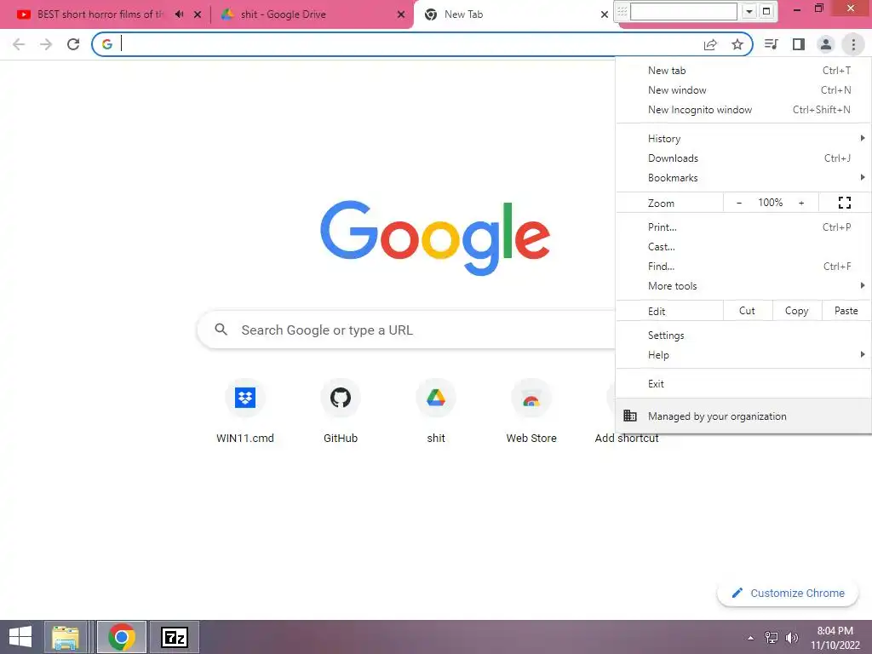Viewport: 872px width, 654px height.
Task: Click the grip handle on the floating toolbar
Action: coord(622,11)
